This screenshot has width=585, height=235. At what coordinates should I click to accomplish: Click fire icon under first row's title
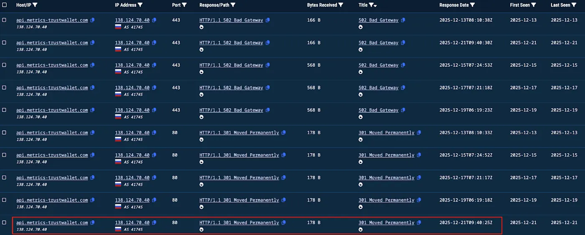click(361, 27)
